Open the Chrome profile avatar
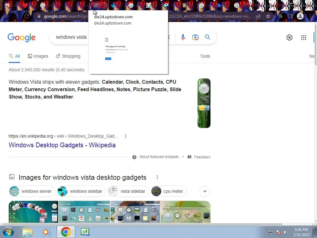 tap(300, 16)
